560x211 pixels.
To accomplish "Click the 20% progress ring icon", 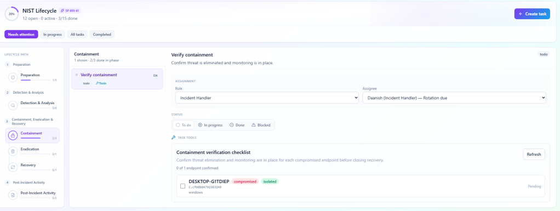I will point(12,14).
